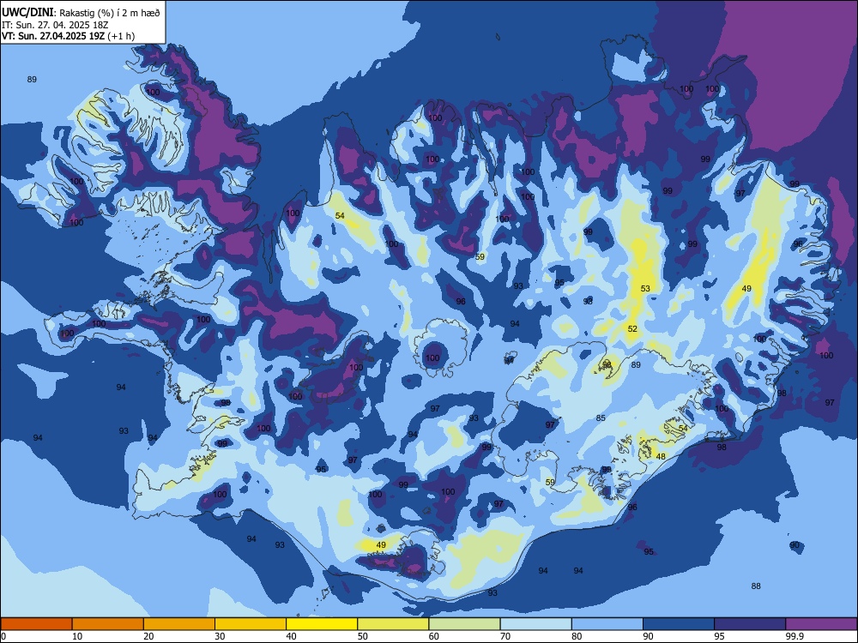Click the very light blue 70–80 legend band
Screen dimensions: 858x643
[x=535, y=623]
